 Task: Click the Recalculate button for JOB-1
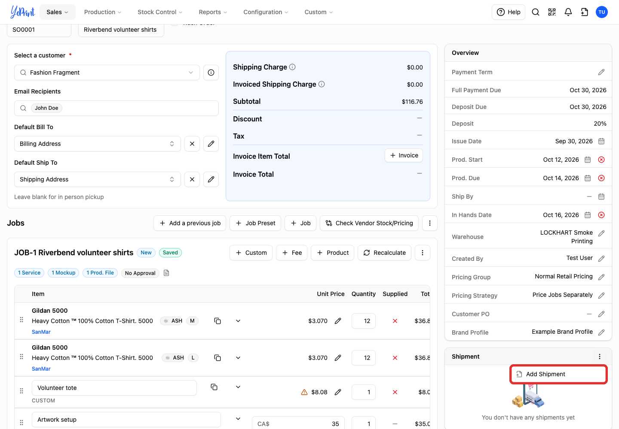point(385,253)
